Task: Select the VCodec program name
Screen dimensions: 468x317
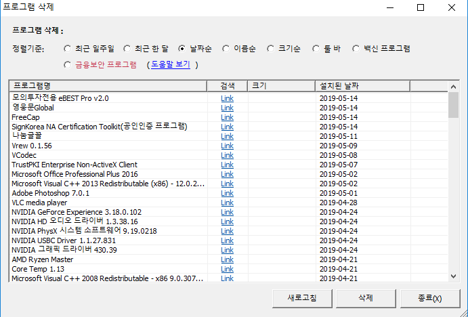Action: (x=24, y=155)
